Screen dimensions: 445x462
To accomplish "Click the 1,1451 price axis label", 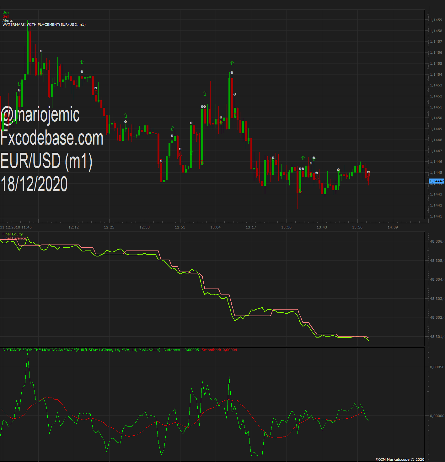I will coord(436,107).
